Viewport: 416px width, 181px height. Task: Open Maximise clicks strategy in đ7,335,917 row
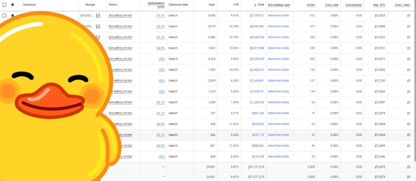pyautogui.click(x=278, y=16)
